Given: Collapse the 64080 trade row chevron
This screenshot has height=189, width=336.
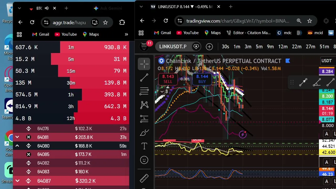Looking at the screenshot, I should point(17,146).
